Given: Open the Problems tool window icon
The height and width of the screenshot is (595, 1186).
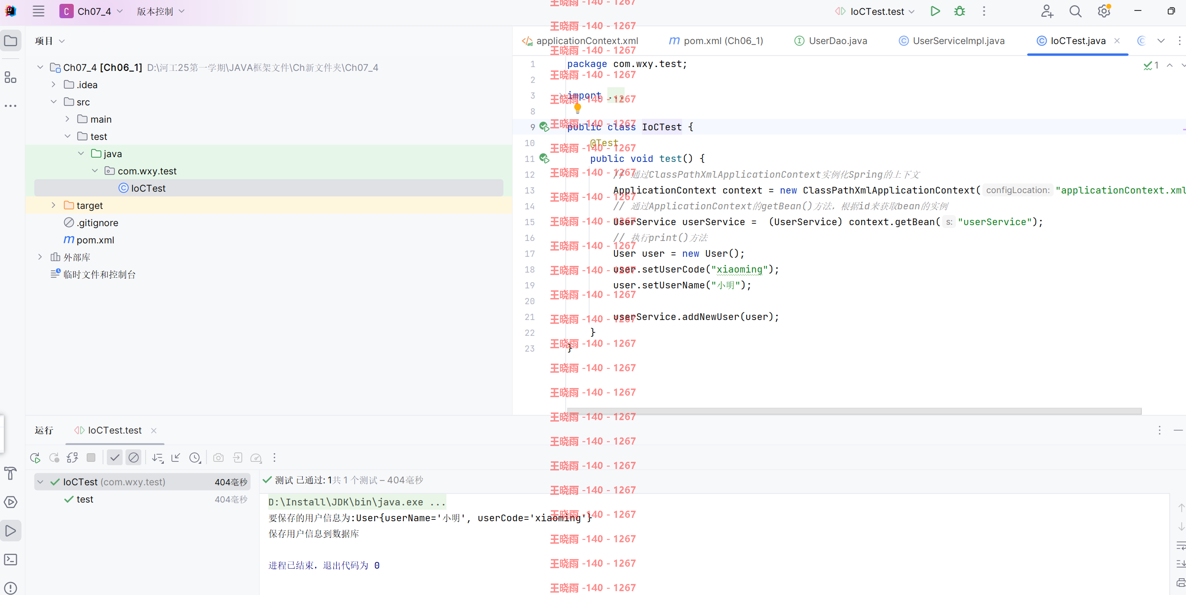Looking at the screenshot, I should (11, 588).
